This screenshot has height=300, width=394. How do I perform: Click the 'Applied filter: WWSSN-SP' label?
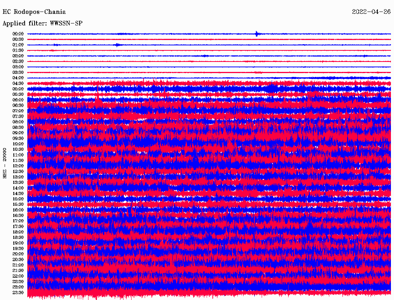[42, 23]
